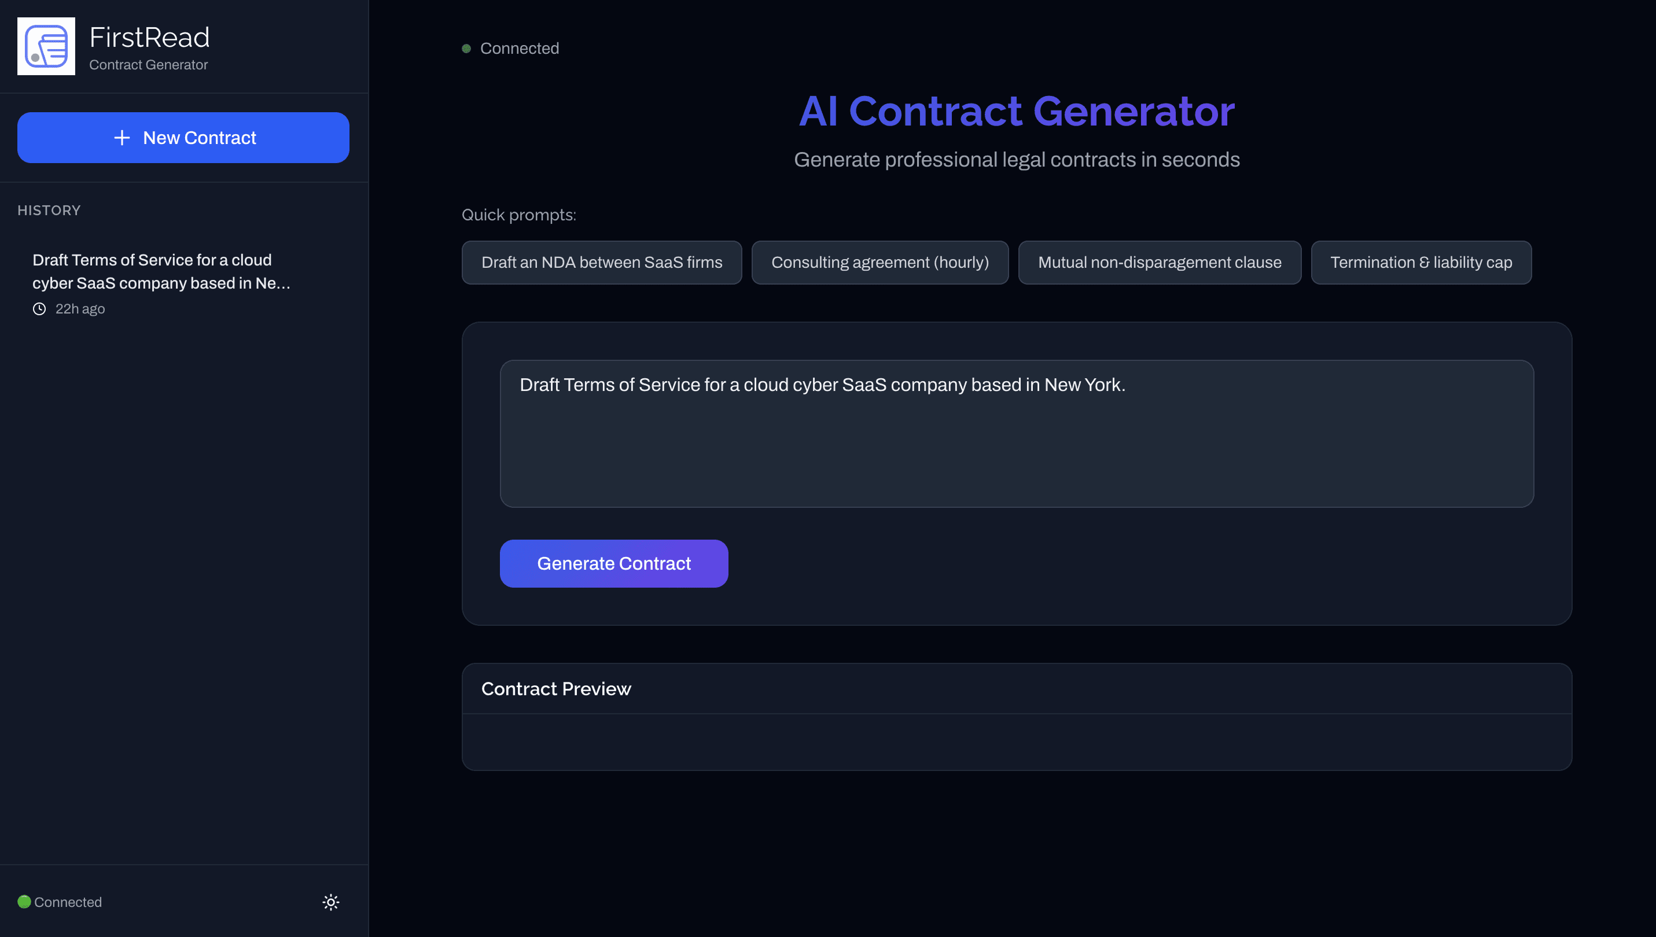
Task: Click the plus icon on New Contract
Action: click(x=122, y=138)
